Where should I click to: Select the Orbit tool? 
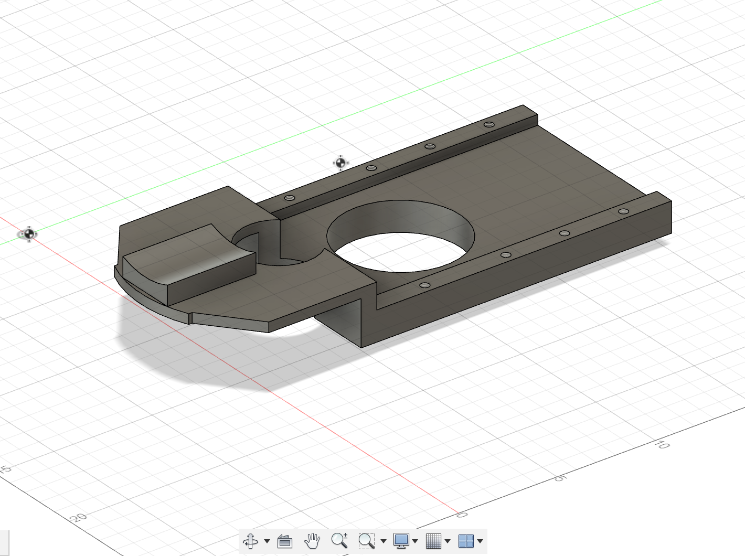click(251, 541)
